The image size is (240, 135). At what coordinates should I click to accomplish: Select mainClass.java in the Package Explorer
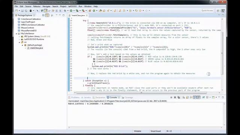pos(36,48)
